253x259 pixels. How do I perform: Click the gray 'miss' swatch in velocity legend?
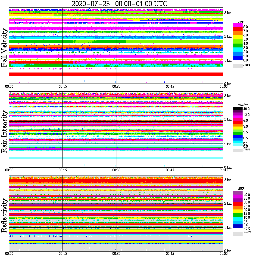[x=238, y=66]
